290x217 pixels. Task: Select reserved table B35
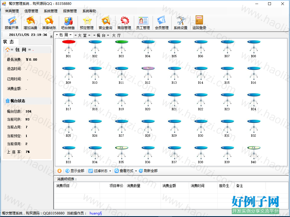[x=121, y=155]
